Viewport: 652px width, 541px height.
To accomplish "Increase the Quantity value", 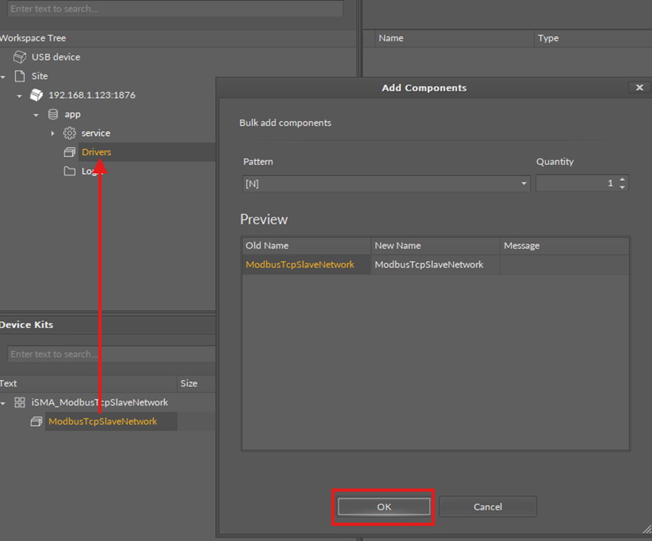I will 622,180.
